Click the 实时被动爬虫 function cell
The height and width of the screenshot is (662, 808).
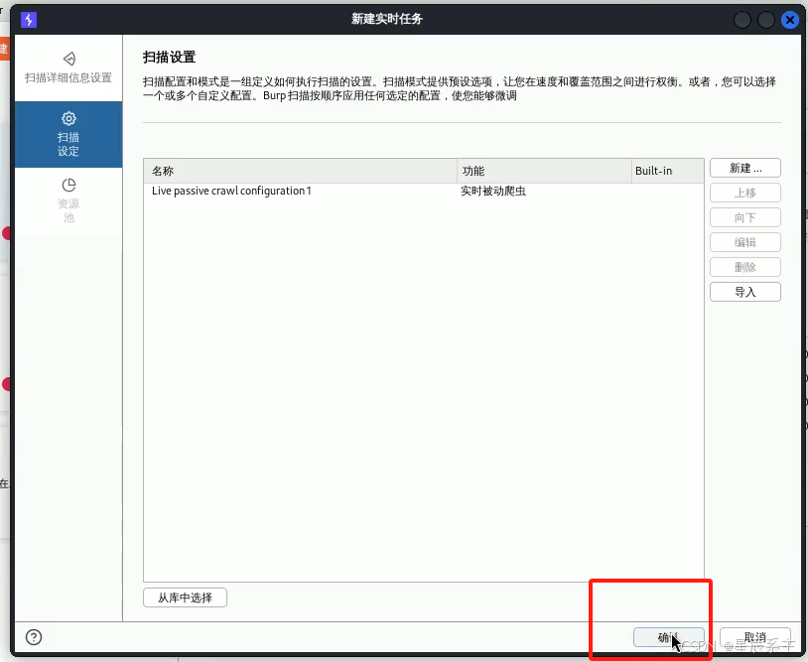(493, 192)
